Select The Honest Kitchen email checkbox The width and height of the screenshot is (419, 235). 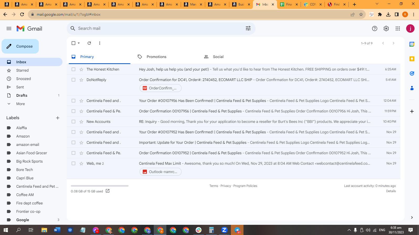(x=73, y=69)
